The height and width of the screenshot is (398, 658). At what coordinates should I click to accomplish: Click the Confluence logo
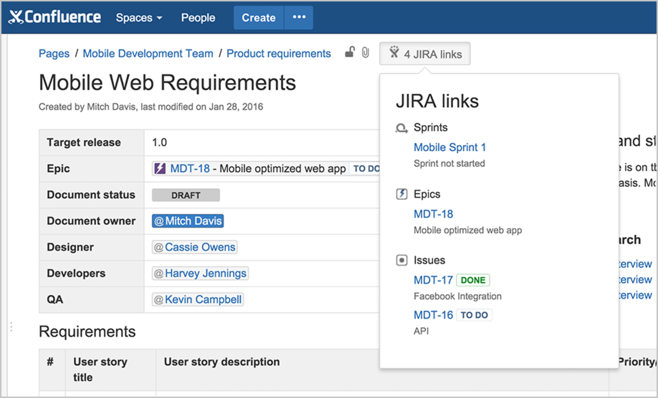coord(55,17)
